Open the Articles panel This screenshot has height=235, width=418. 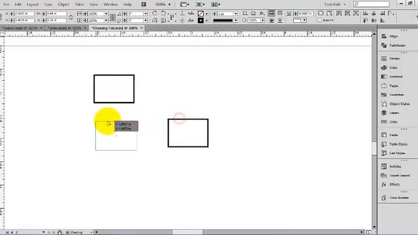[391, 166]
